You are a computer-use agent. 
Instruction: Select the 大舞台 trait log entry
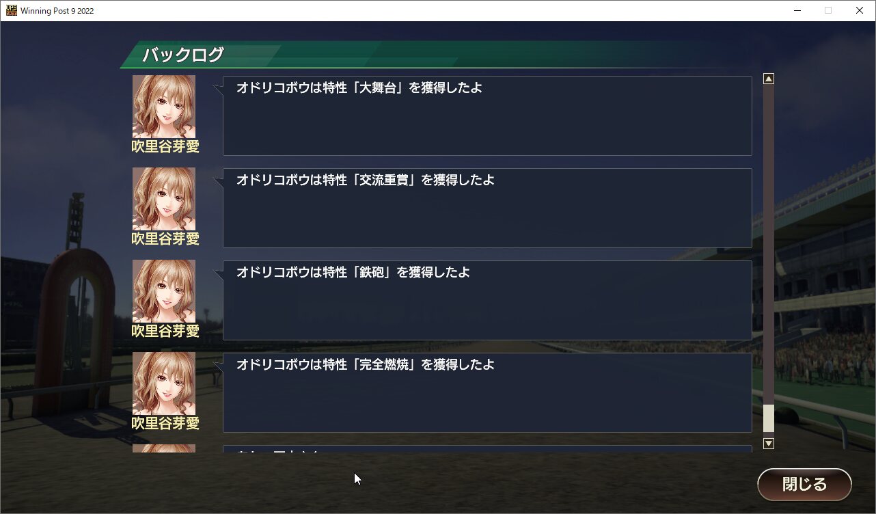(487, 116)
